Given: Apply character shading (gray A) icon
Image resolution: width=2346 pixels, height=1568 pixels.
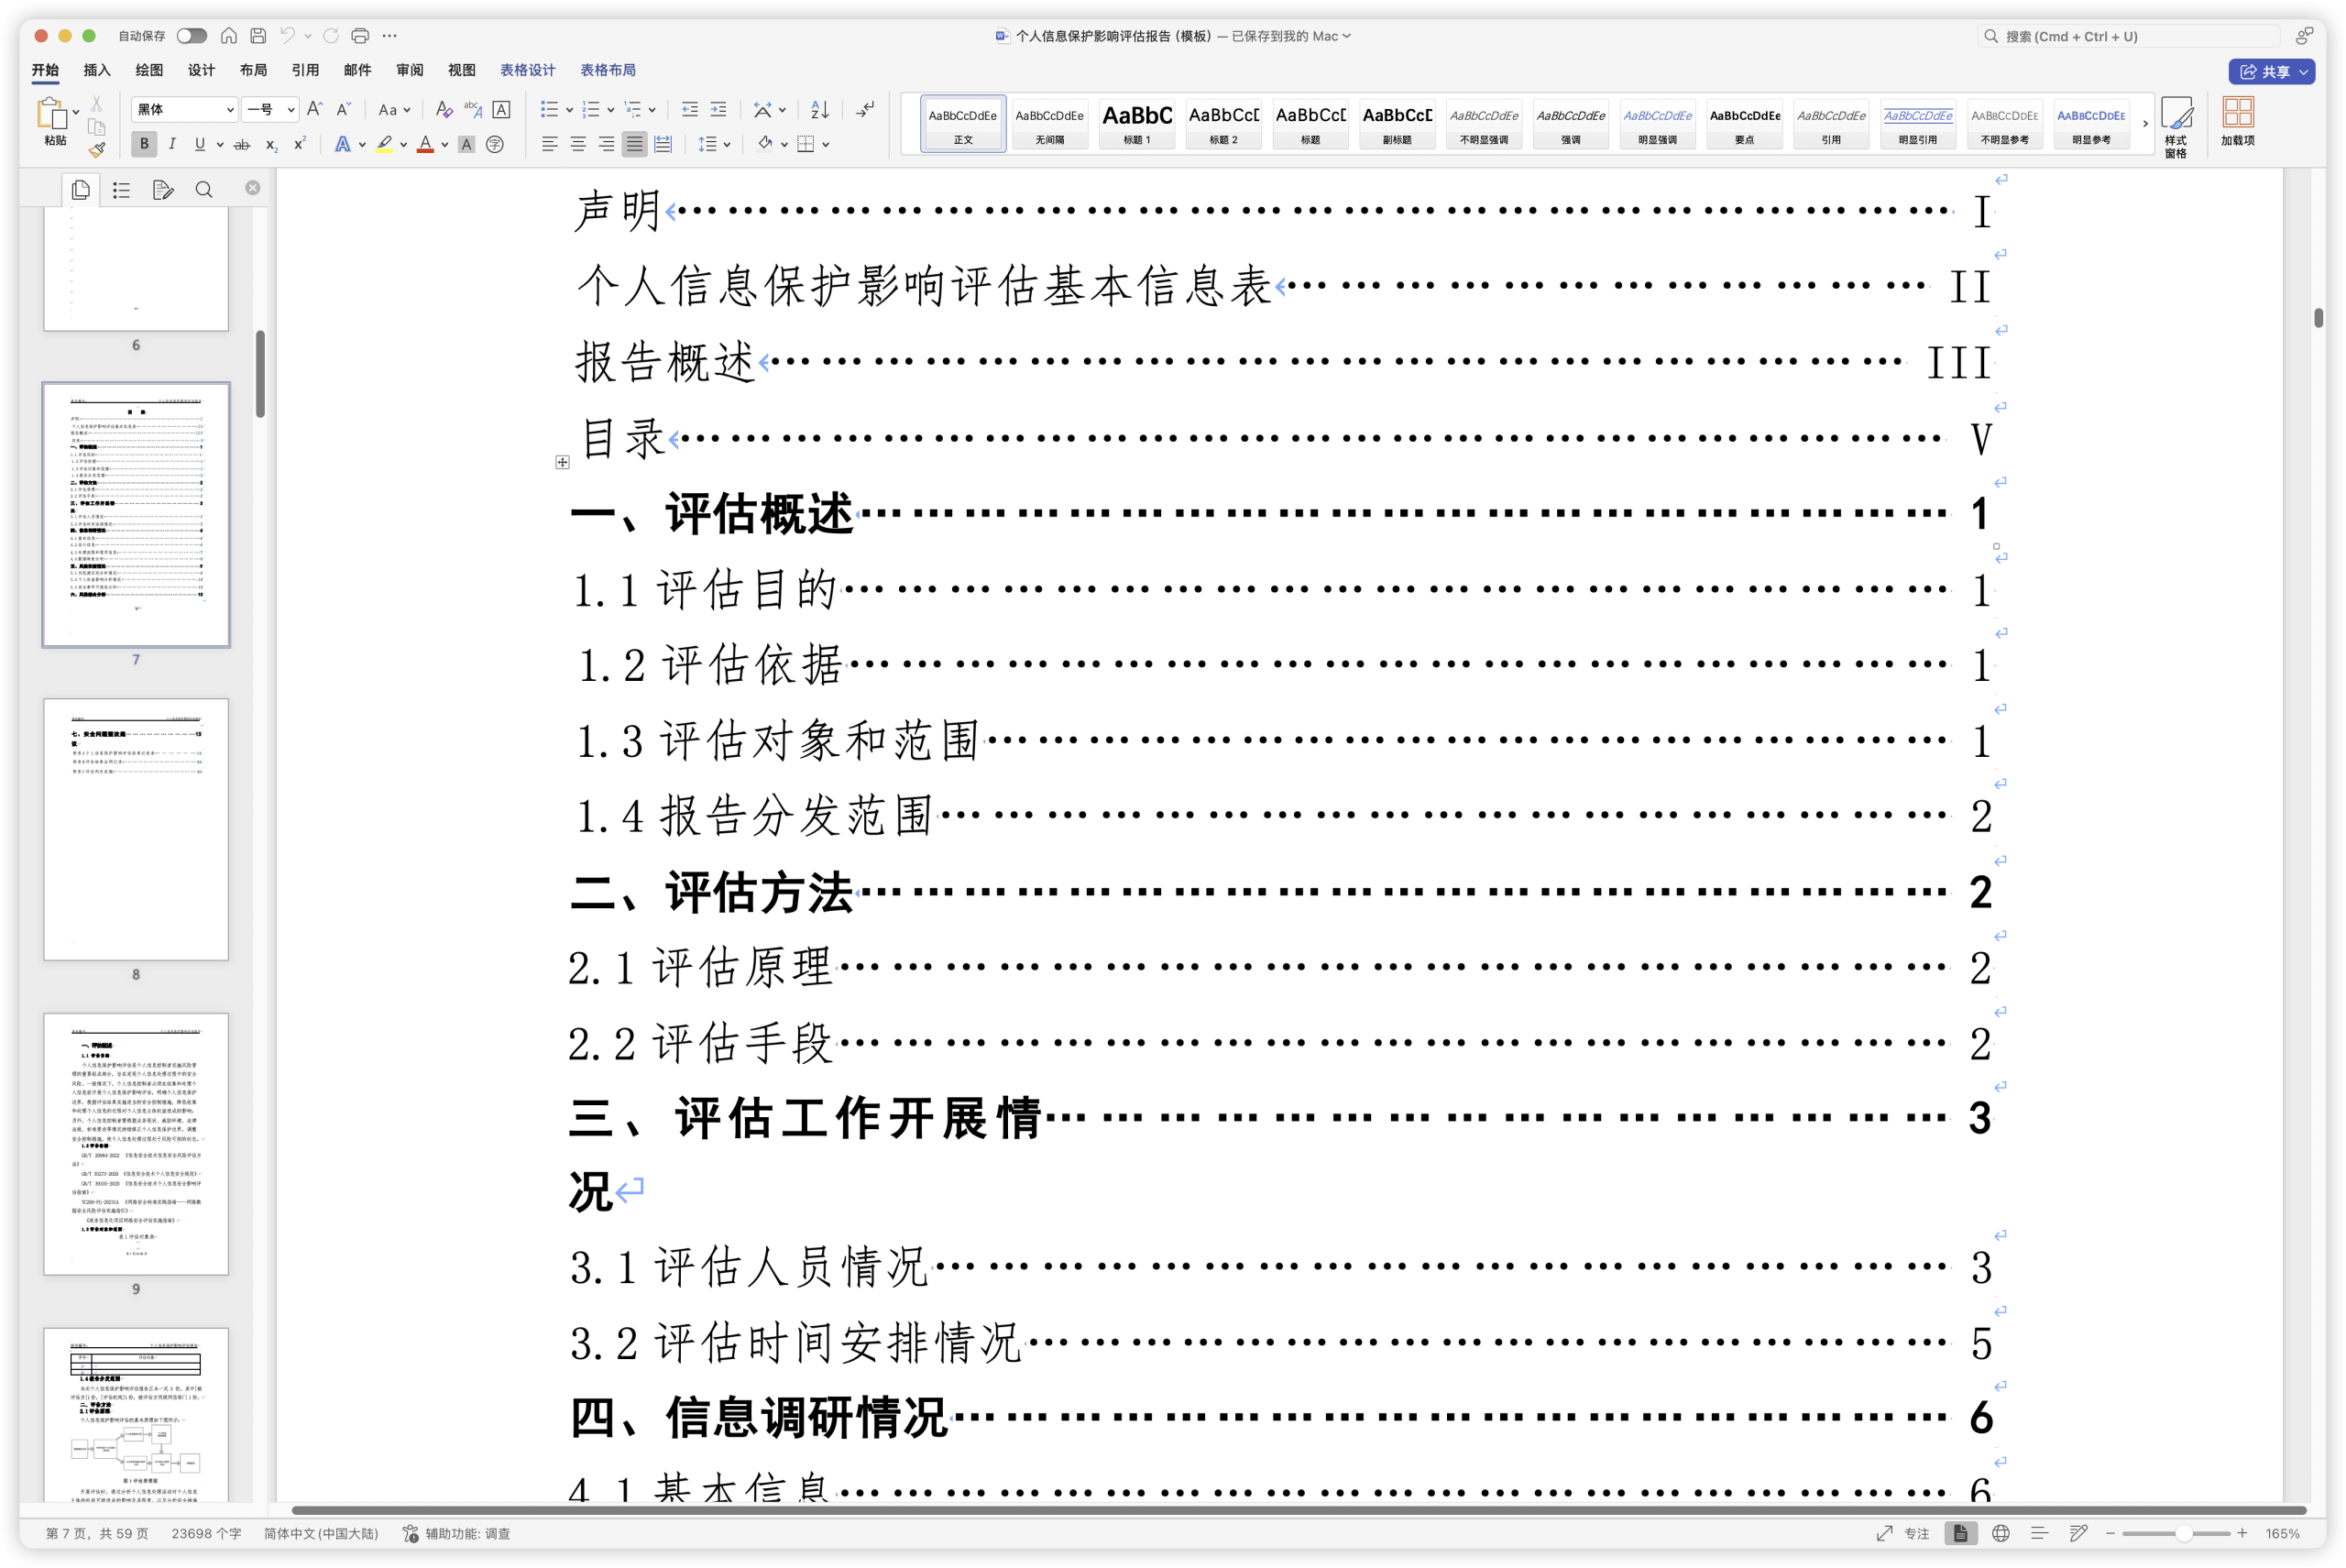Looking at the screenshot, I should coord(466,144).
